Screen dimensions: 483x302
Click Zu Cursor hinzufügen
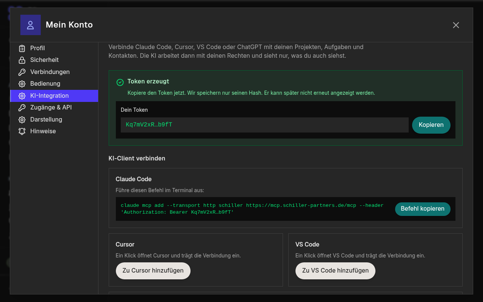pos(153,271)
